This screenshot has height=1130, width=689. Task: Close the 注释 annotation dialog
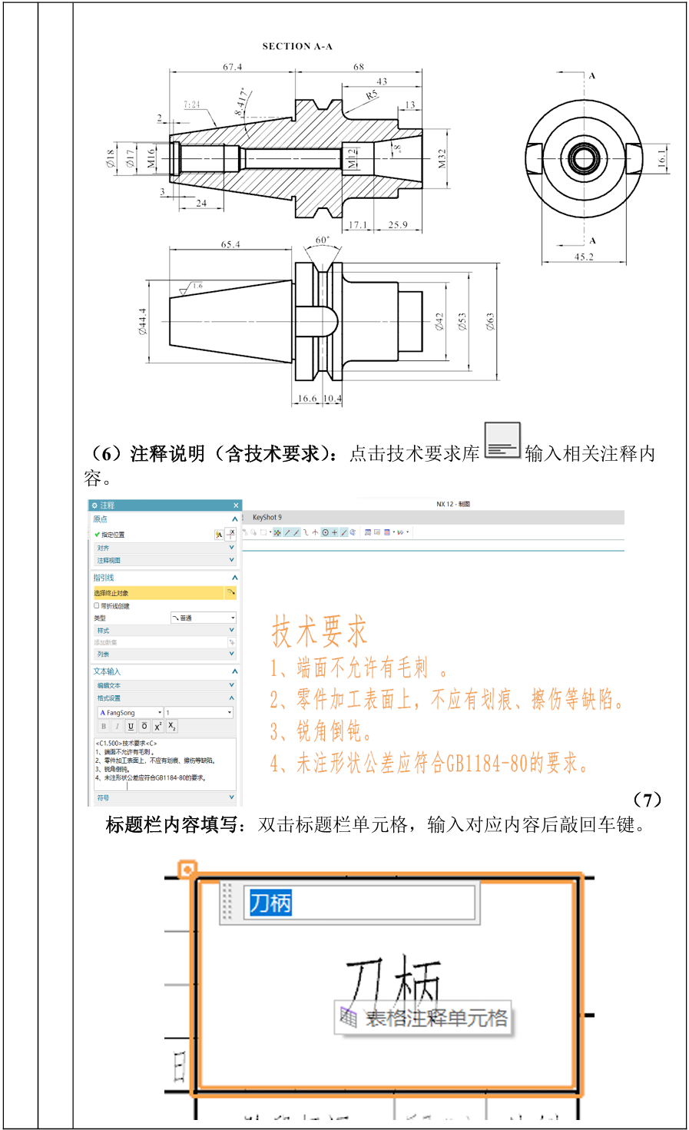236,505
